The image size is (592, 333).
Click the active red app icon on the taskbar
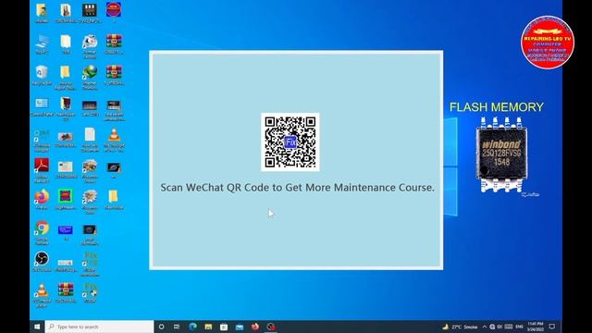point(271,327)
